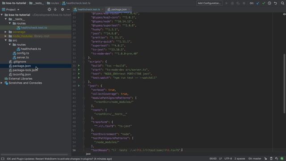
Task: Open Git: master branch menu
Action: 255,159
